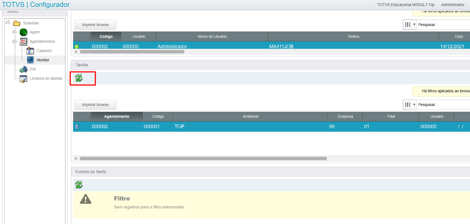This screenshot has height=224, width=470.
Task: Click the upper Pesquisar search field
Action: (443, 25)
